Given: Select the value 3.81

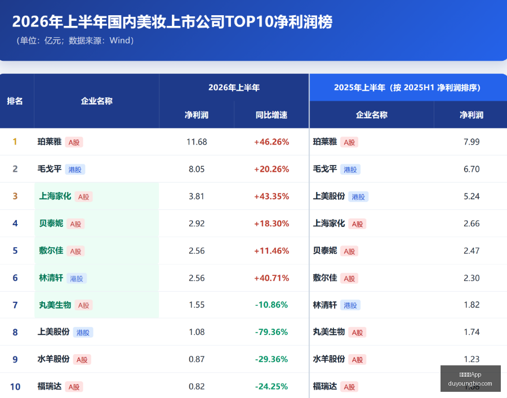Looking at the screenshot, I should 197,196.
